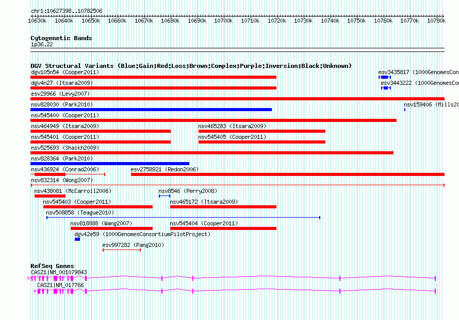Click the Cytogenetic Bands track title
This screenshot has width=459, height=320.
tap(61, 38)
